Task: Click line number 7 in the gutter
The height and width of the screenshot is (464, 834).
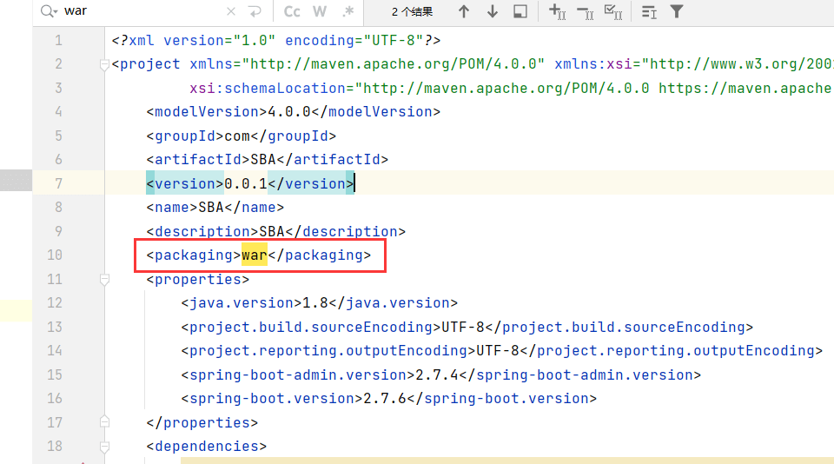Action: [58, 183]
